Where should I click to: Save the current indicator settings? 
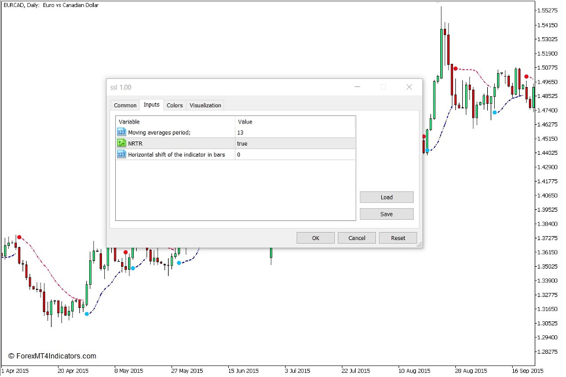click(386, 214)
